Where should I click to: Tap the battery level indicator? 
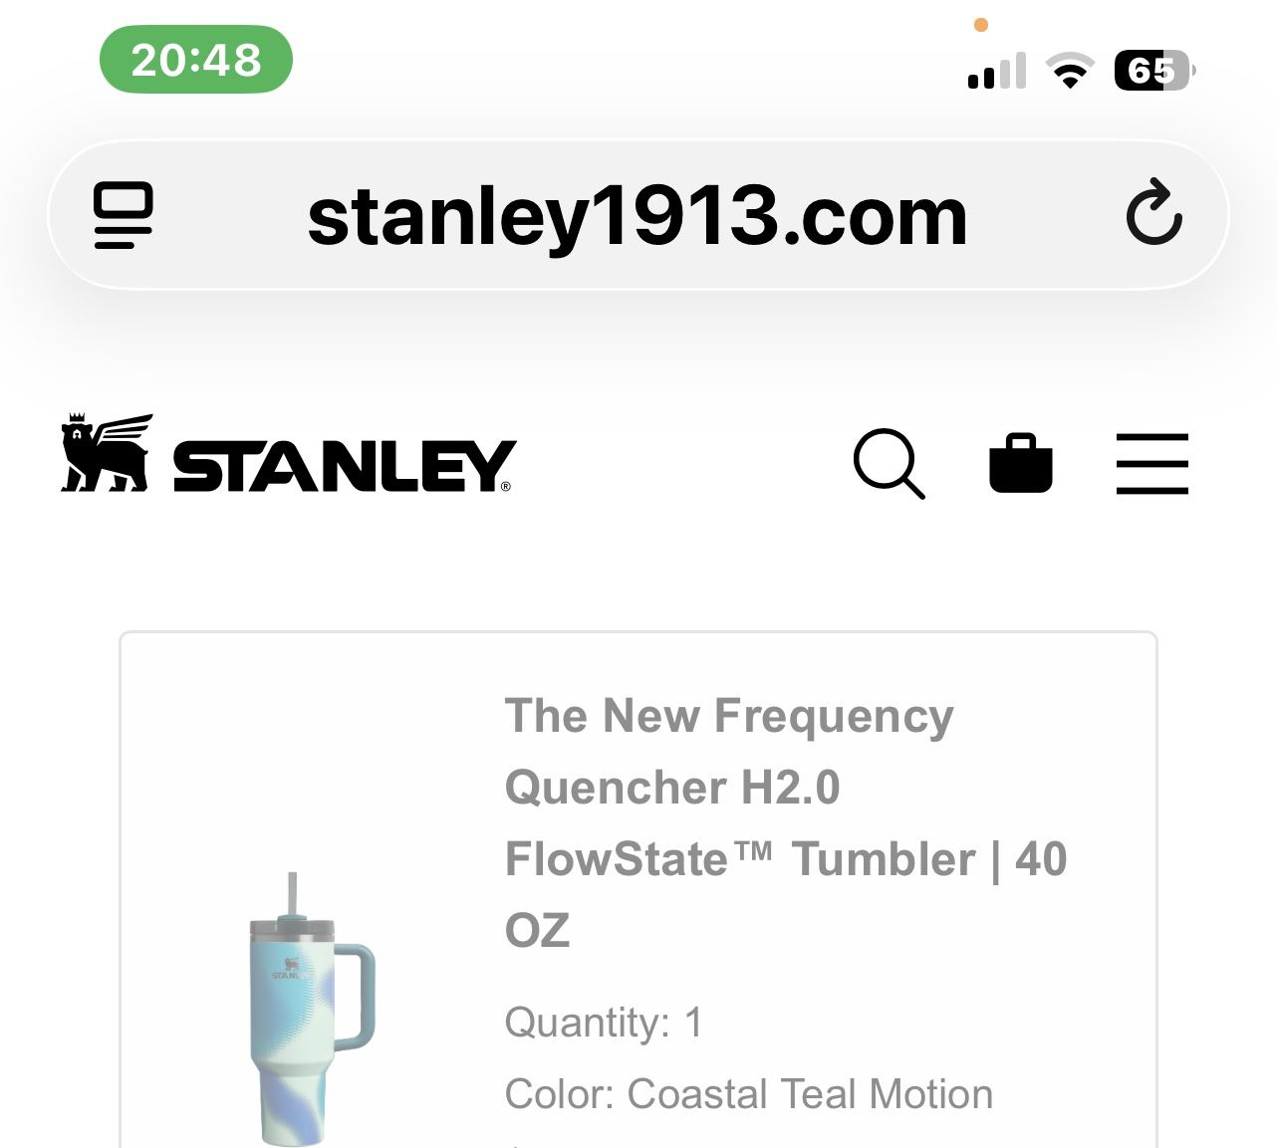[x=1152, y=71]
